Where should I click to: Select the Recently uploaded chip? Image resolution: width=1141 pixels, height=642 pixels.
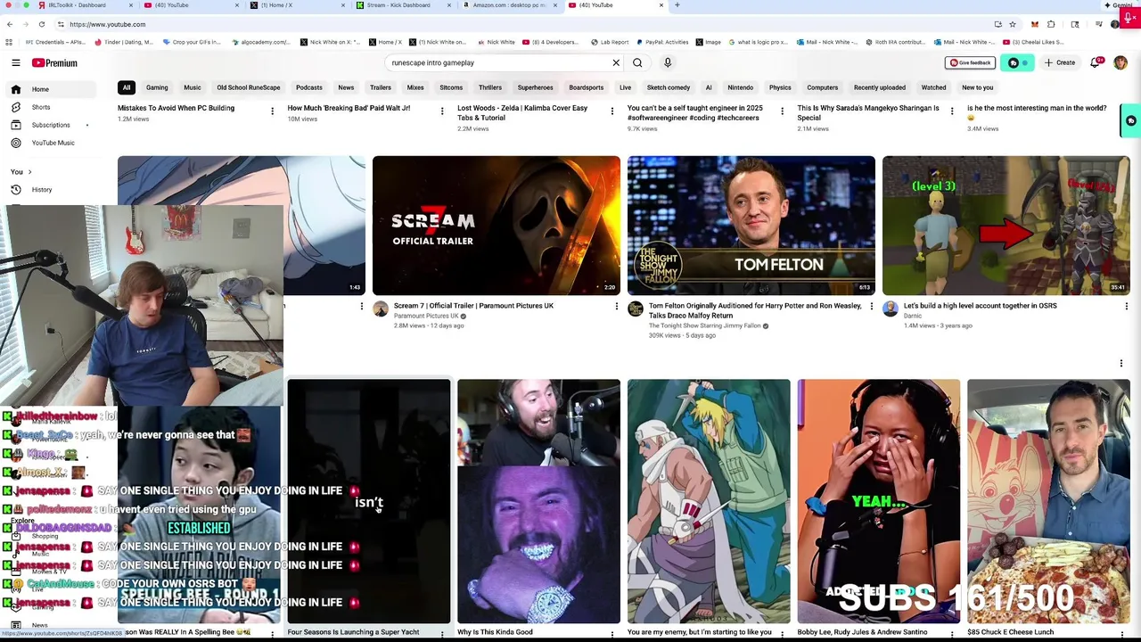point(880,87)
